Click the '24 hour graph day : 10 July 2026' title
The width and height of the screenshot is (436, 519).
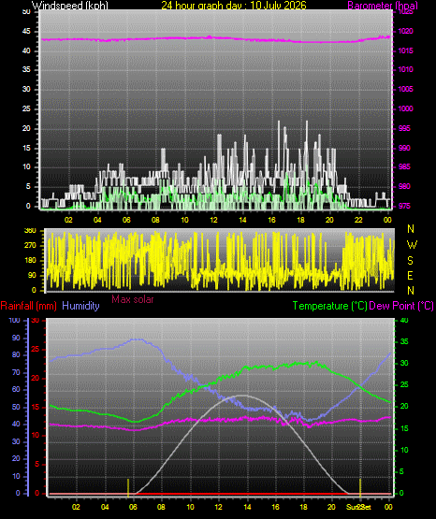point(234,6)
